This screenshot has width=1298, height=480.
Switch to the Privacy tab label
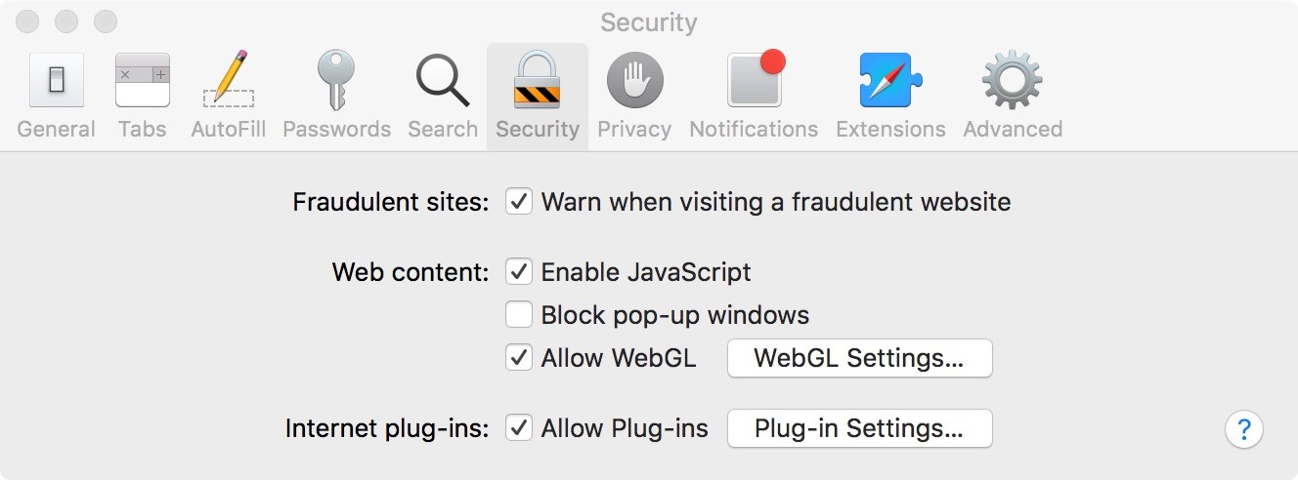point(634,130)
